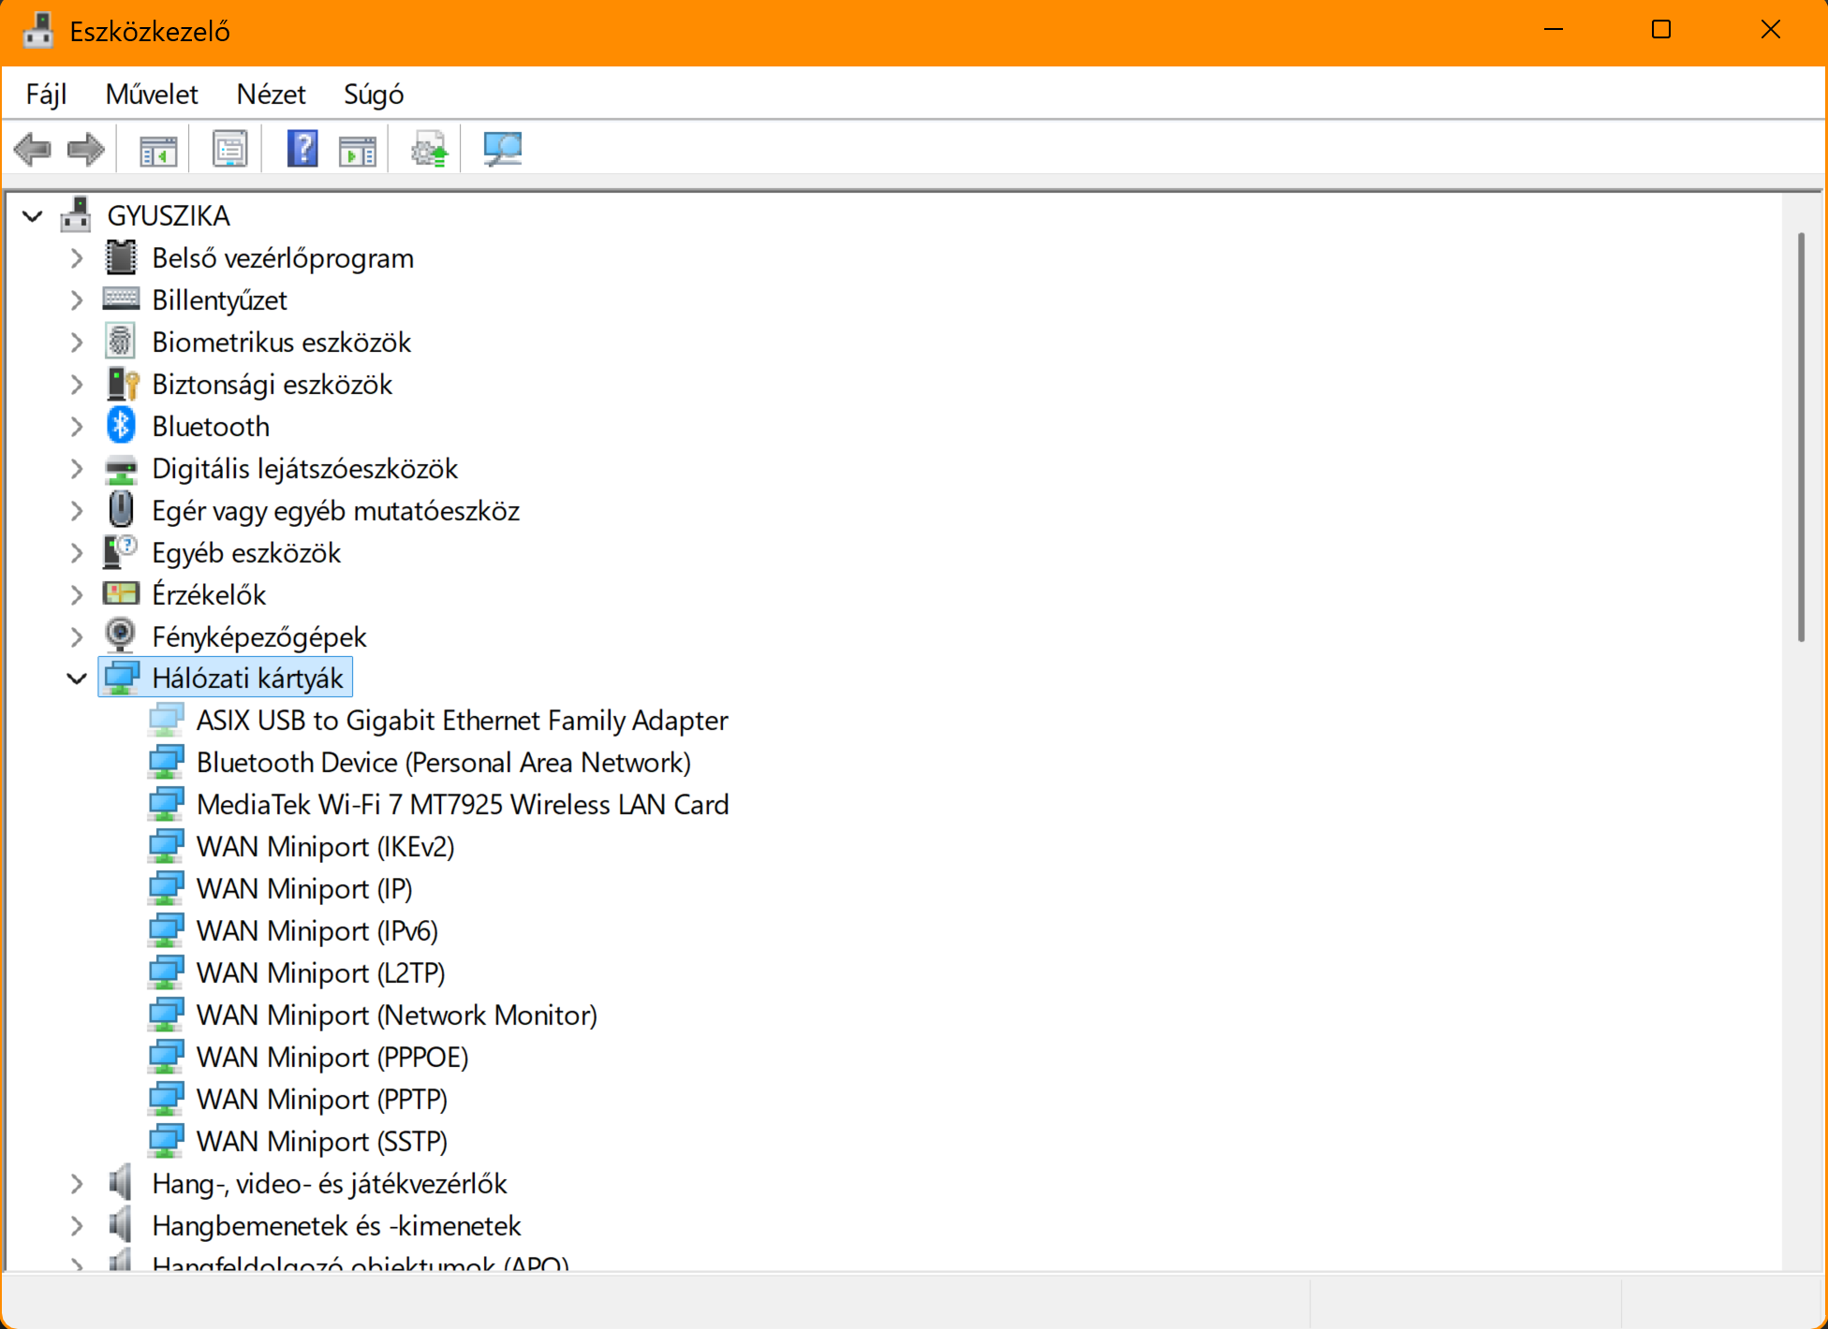Image resolution: width=1828 pixels, height=1329 pixels.
Task: Click the vertical scrollbar thumb
Action: coord(1800,435)
